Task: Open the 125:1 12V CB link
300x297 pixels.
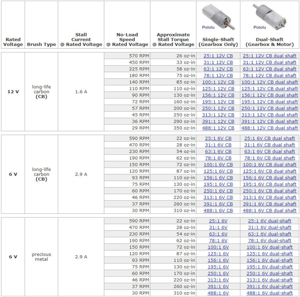Action: tap(218, 88)
